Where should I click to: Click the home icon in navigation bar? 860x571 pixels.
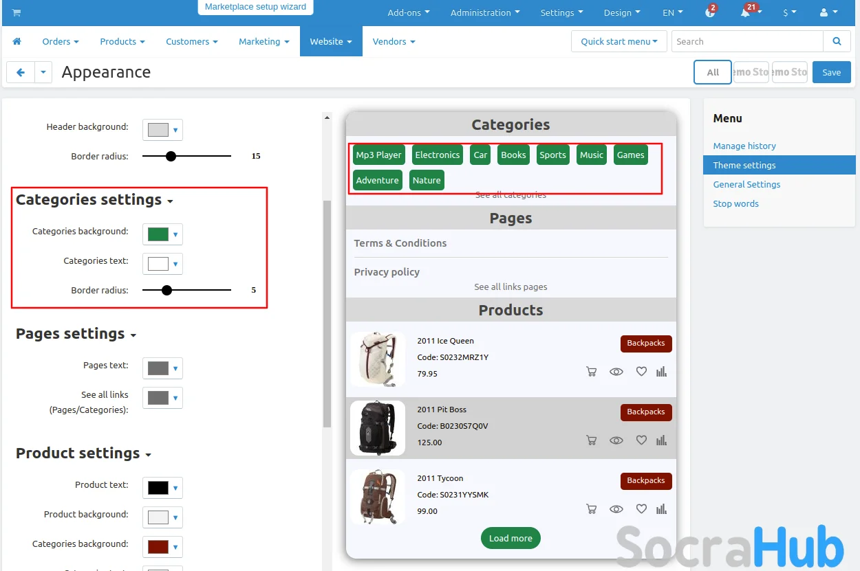tap(17, 41)
